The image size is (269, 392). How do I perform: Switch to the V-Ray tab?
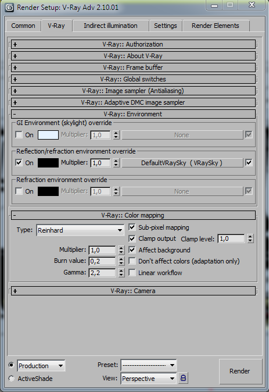(56, 26)
